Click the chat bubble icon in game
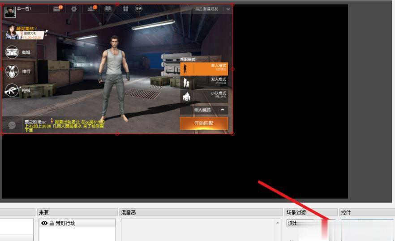 pyautogui.click(x=12, y=125)
